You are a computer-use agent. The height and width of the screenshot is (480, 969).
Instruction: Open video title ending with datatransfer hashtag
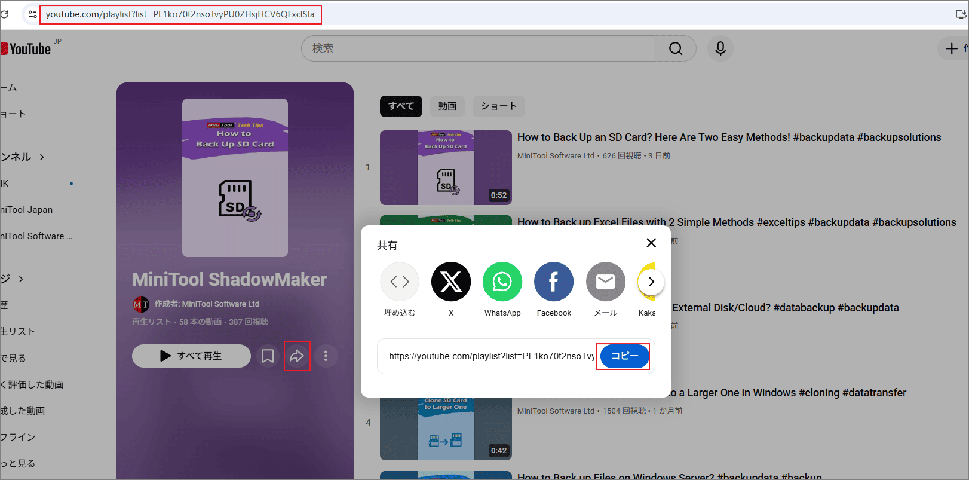click(789, 393)
